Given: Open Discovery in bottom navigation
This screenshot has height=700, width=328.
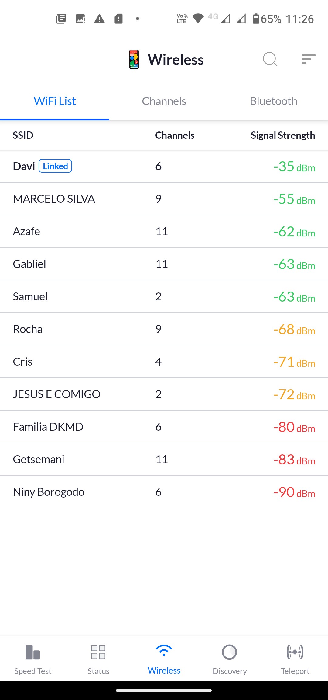Looking at the screenshot, I should (x=230, y=658).
